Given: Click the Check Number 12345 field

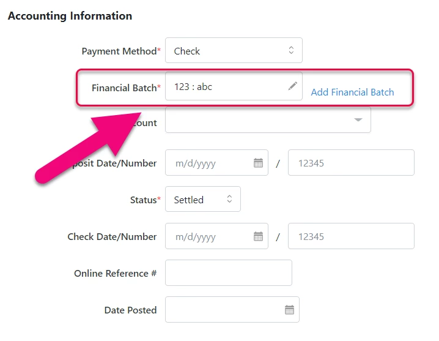Looking at the screenshot, I should click(x=351, y=236).
